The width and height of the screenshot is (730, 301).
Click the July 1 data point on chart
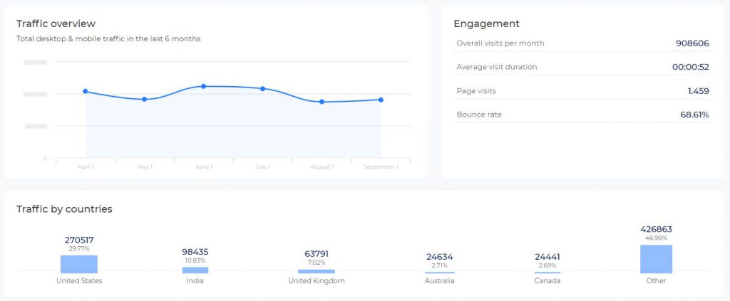262,89
